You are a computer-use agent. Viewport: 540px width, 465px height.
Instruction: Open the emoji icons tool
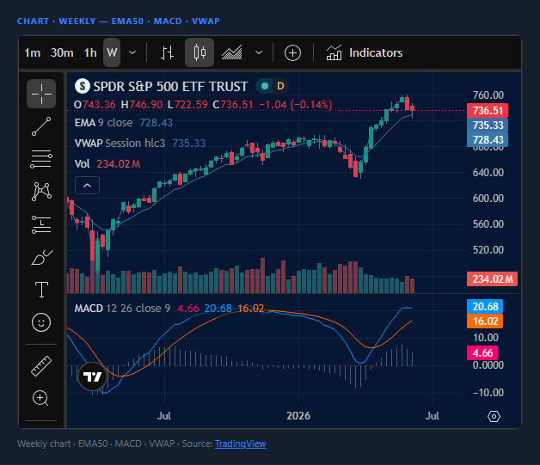pos(41,322)
